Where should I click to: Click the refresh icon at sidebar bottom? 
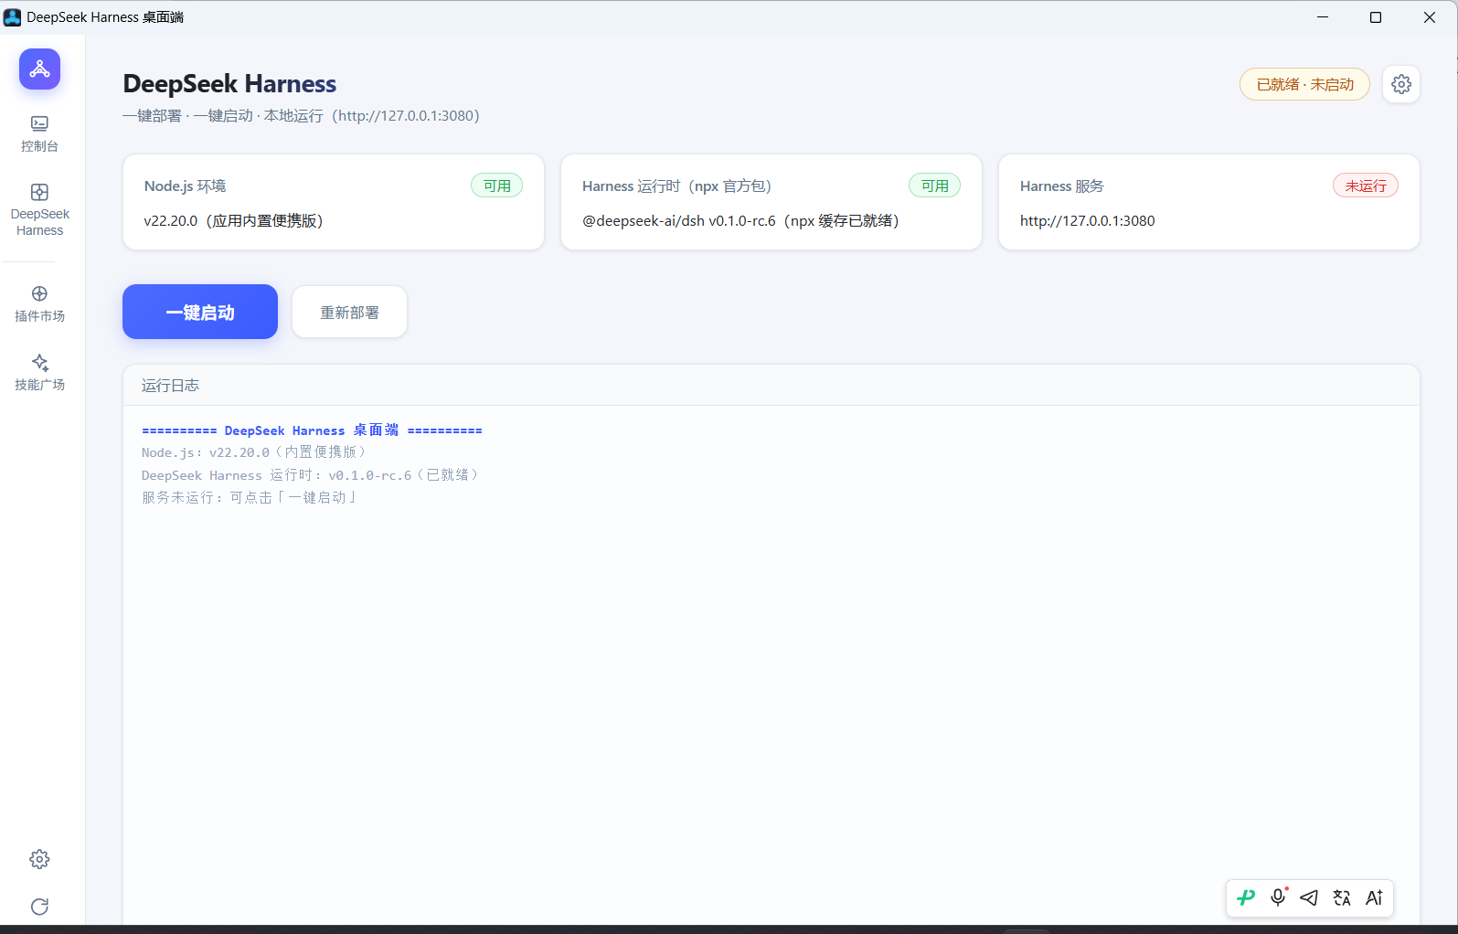click(x=39, y=907)
